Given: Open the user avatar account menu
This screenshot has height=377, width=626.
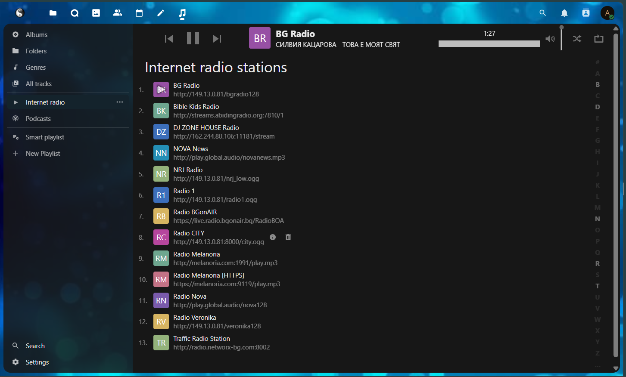Looking at the screenshot, I should [x=607, y=13].
